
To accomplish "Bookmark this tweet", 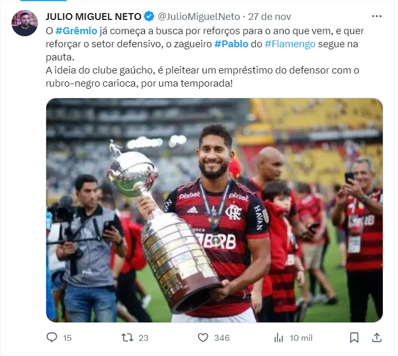I will pyautogui.click(x=354, y=338).
